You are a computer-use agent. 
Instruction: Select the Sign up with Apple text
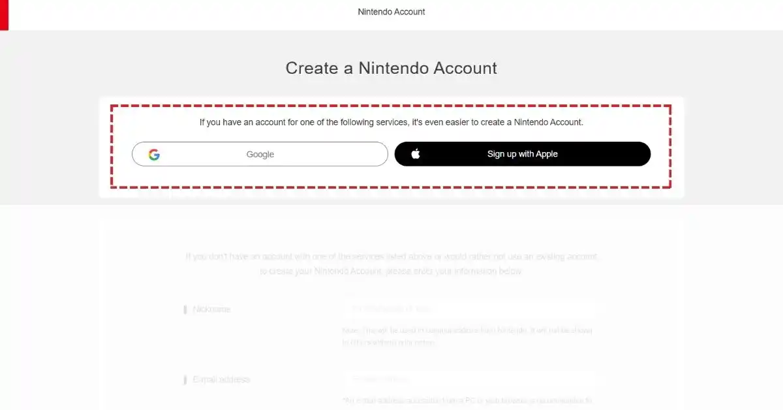pos(522,153)
